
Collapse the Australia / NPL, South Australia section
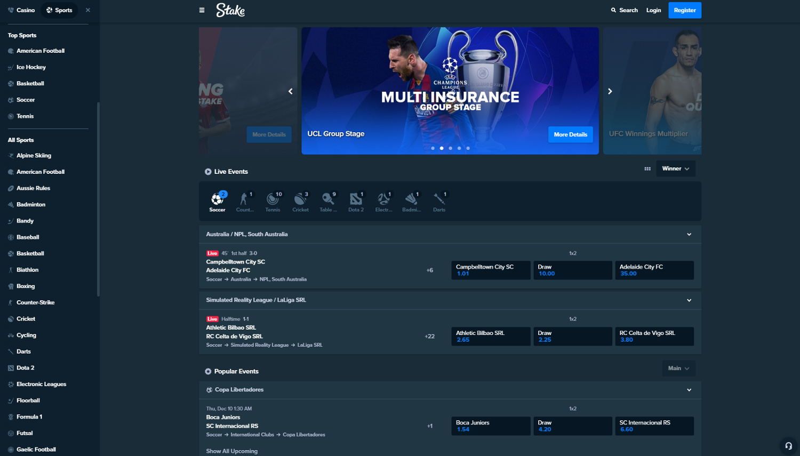point(689,234)
